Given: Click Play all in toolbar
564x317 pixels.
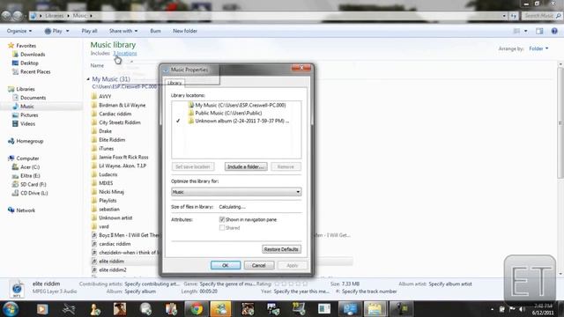Looking at the screenshot, I should click(89, 31).
